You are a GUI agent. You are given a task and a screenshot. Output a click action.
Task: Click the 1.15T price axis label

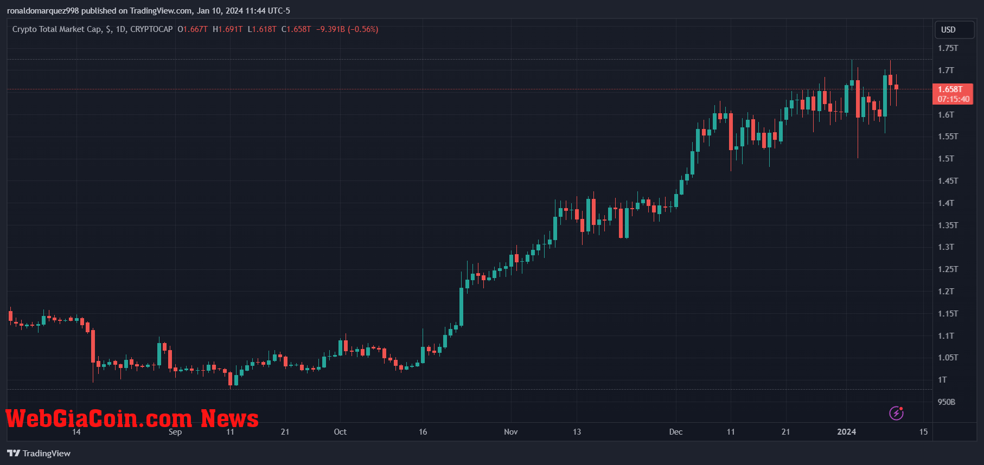click(x=948, y=314)
